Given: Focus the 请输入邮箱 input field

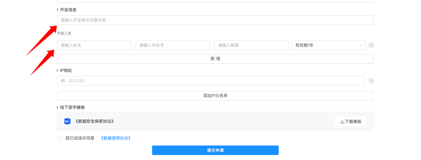Looking at the screenshot, I should coord(251,45).
